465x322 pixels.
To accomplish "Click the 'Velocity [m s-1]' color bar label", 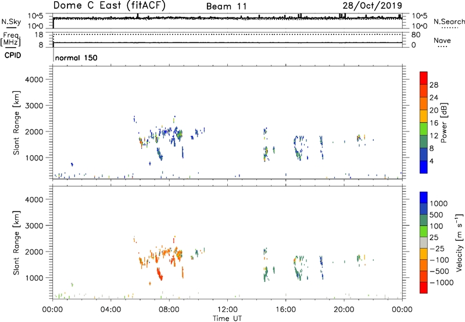I will point(459,242).
